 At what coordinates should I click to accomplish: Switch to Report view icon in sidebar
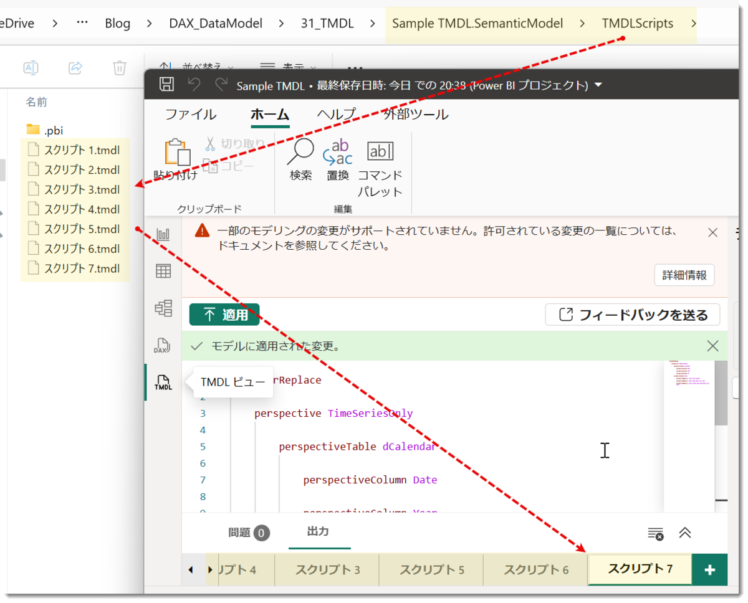[163, 234]
